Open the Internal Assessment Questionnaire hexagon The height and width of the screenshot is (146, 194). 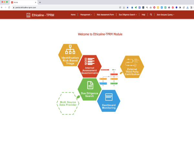pyautogui.click(x=90, y=66)
